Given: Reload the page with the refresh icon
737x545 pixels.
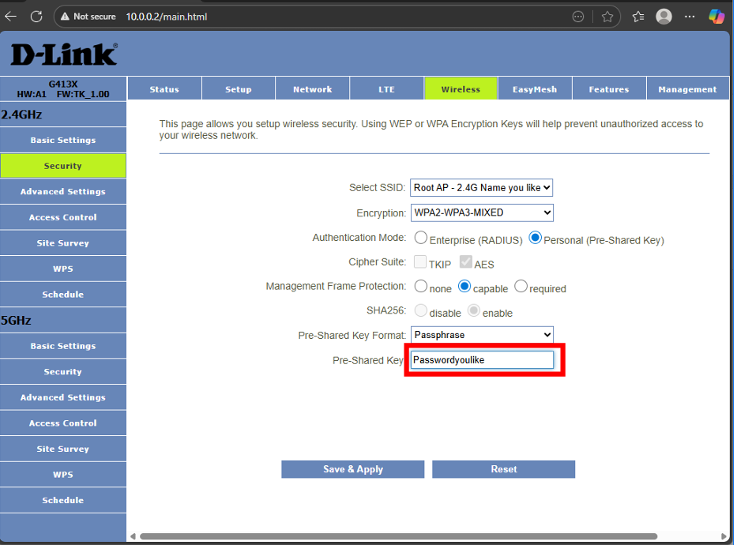Looking at the screenshot, I should pyautogui.click(x=36, y=16).
